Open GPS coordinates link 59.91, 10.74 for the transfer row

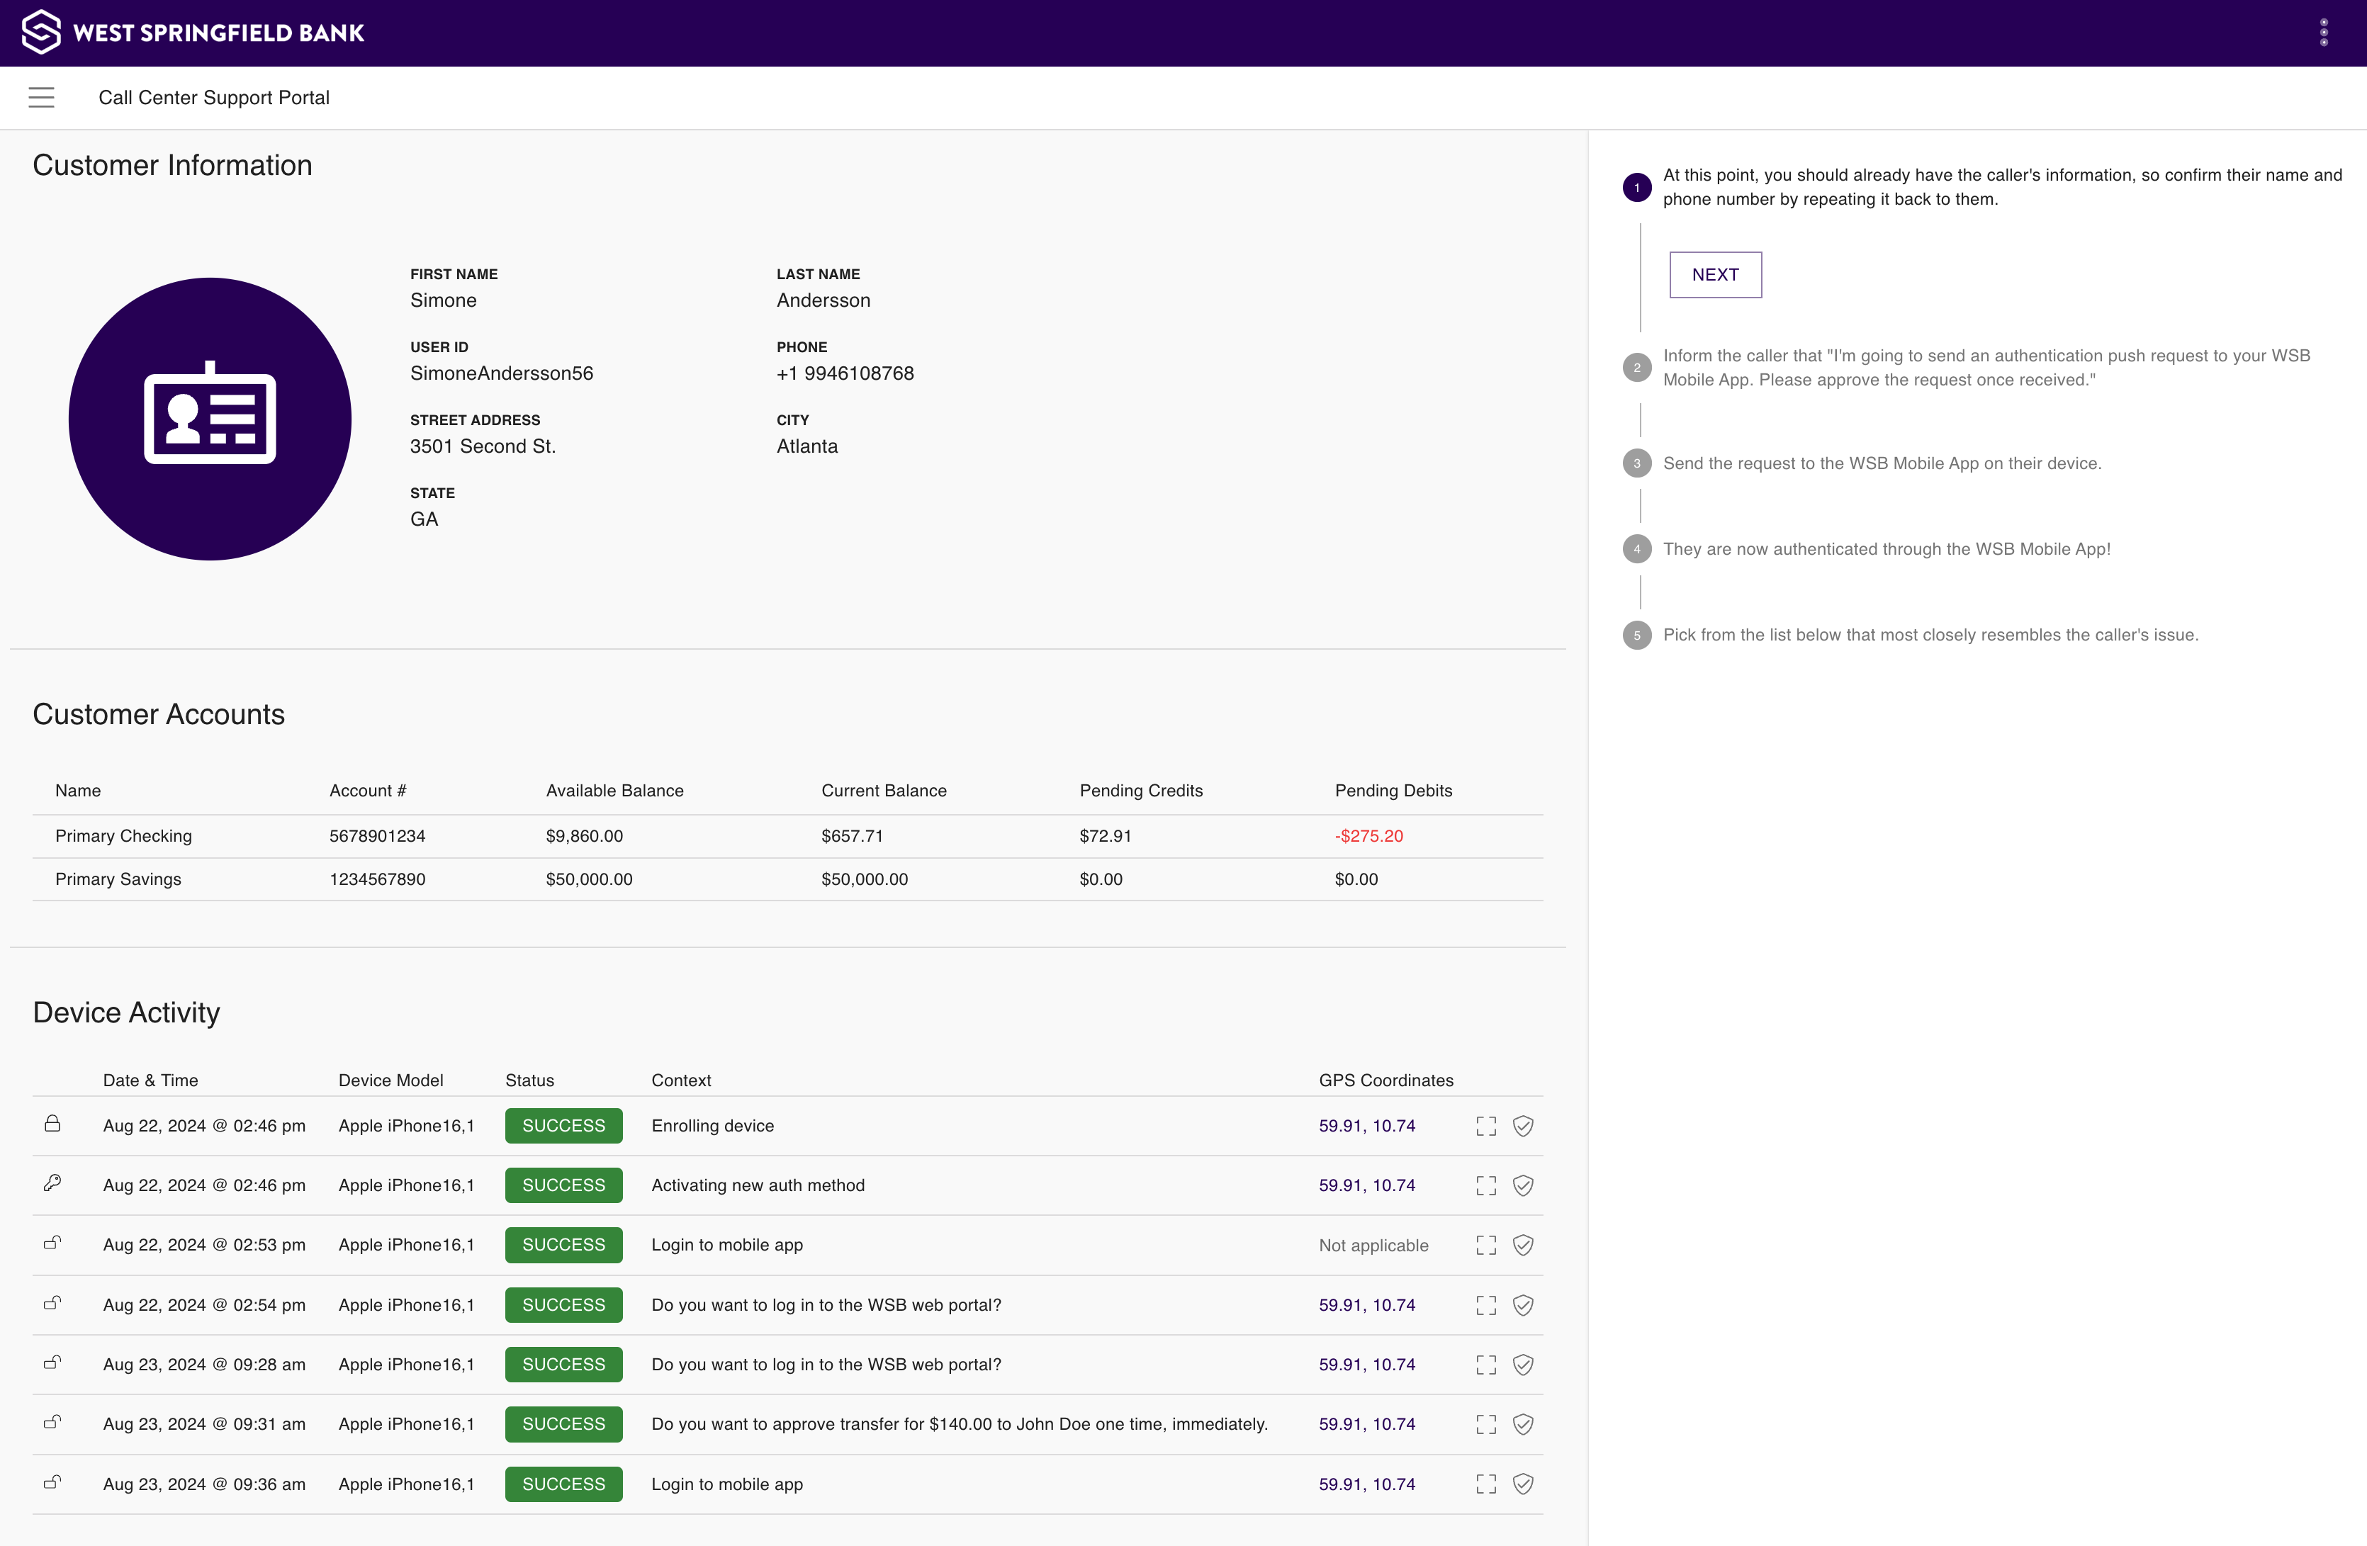[1368, 1423]
